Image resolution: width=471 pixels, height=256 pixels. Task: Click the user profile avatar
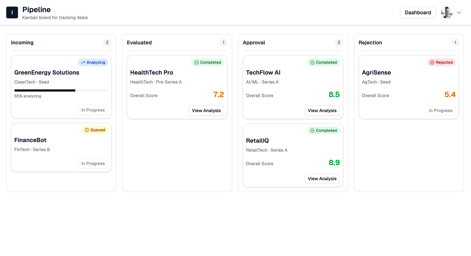click(x=447, y=12)
